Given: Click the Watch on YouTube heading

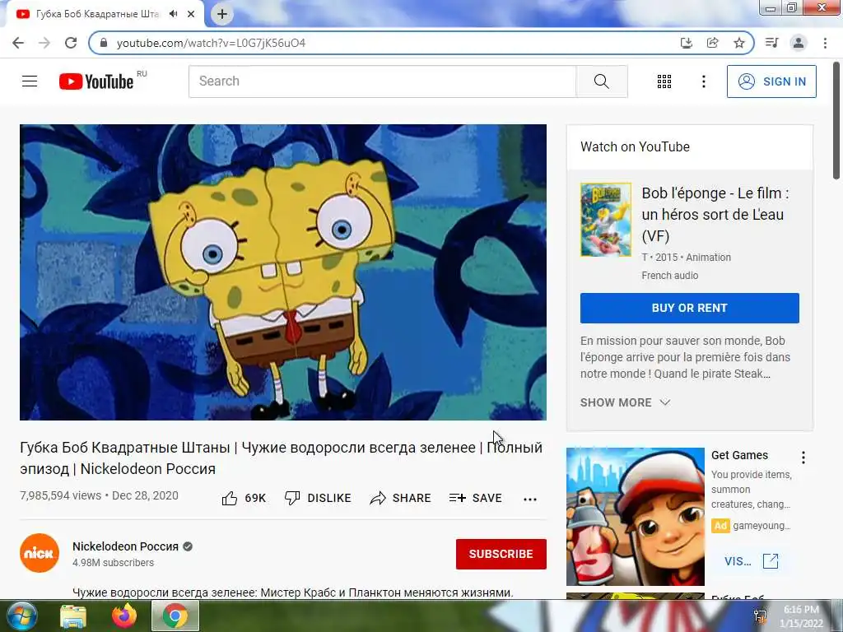Looking at the screenshot, I should coord(635,146).
